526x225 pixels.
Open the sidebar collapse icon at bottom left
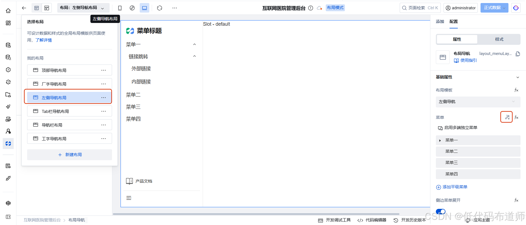click(x=8, y=217)
